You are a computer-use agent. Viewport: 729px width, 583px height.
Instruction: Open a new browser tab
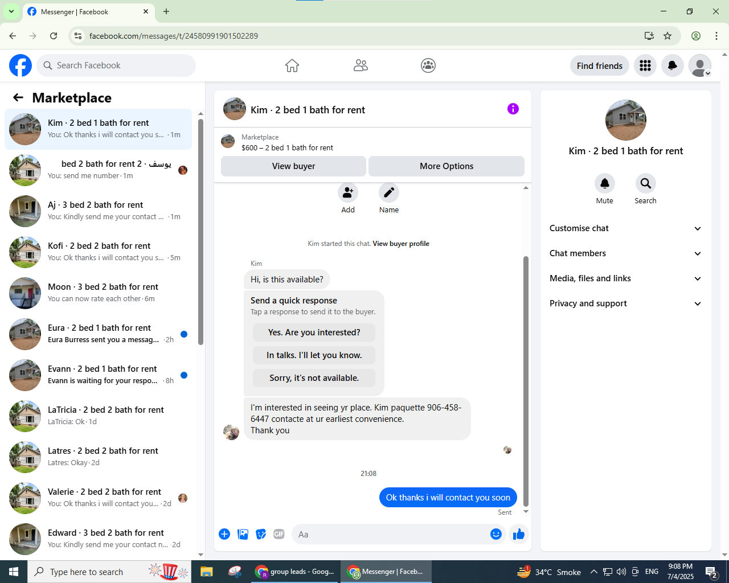pyautogui.click(x=166, y=11)
